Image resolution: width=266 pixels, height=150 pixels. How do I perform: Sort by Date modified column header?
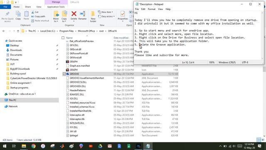point(121,38)
